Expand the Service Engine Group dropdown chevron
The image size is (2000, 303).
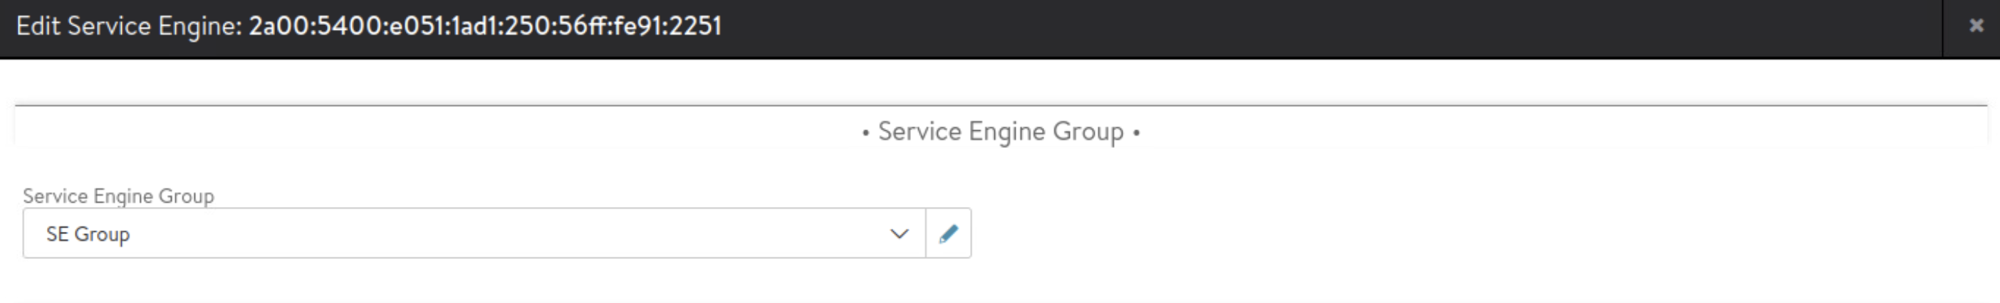[x=899, y=233]
